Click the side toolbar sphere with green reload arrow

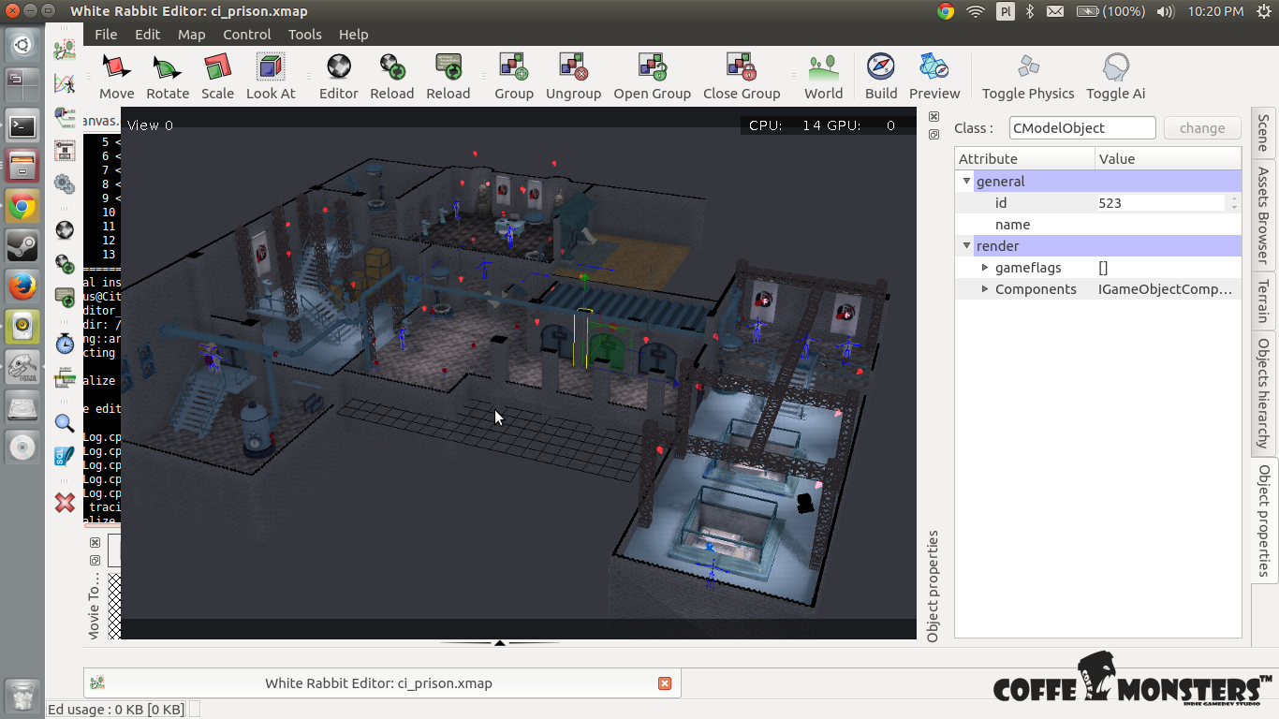pyautogui.click(x=65, y=263)
